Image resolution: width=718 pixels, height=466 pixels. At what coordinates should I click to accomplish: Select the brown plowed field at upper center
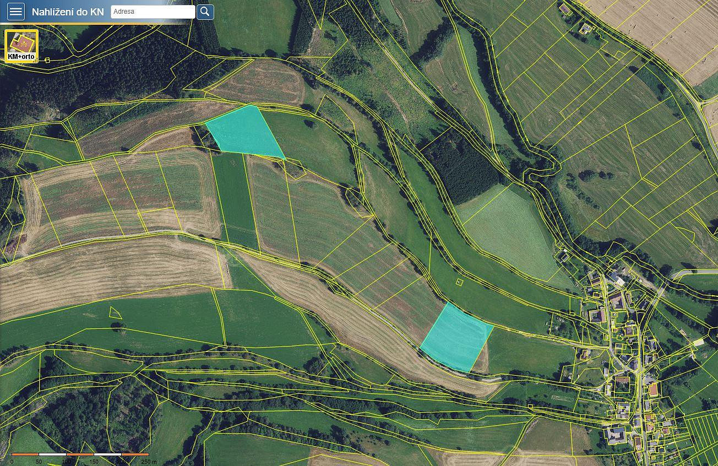[x=259, y=83]
